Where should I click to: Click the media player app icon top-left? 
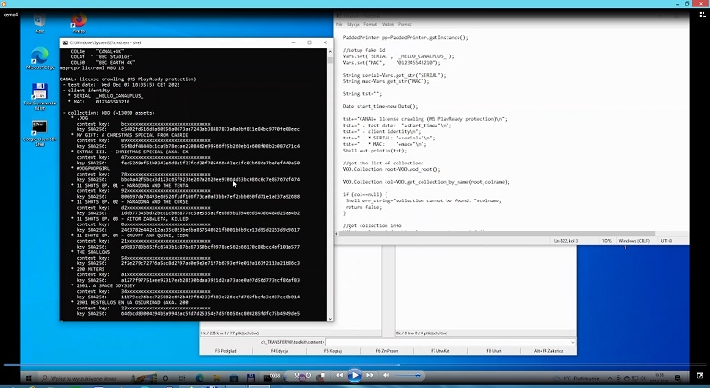tap(4, 4)
